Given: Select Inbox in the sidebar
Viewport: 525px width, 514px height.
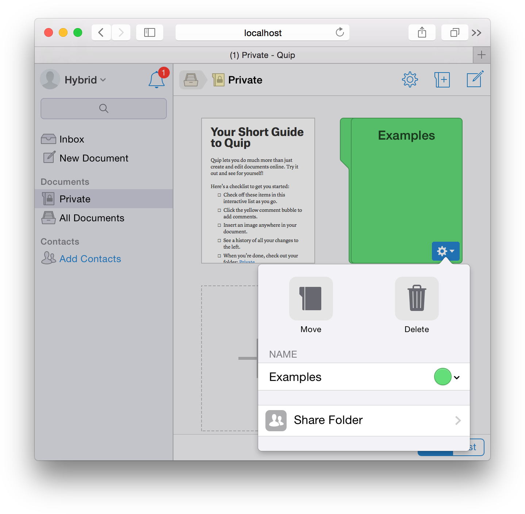Looking at the screenshot, I should coord(72,139).
